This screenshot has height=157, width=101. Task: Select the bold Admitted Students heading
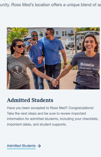pyautogui.click(x=30, y=100)
